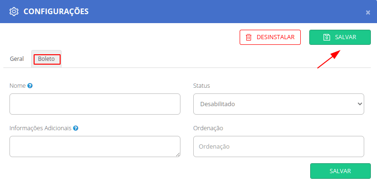
Task: Select the Boleto tab
Action: click(46, 59)
